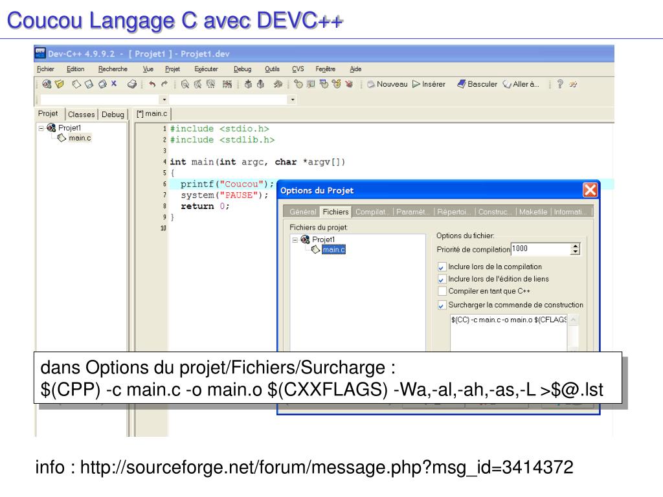Click the go to line icon
Viewport: 663px width, 497px height.
click(227, 84)
